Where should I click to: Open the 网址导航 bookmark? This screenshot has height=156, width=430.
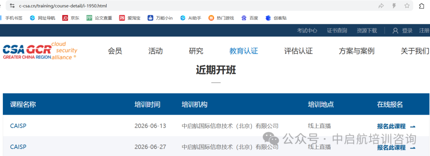(43, 18)
